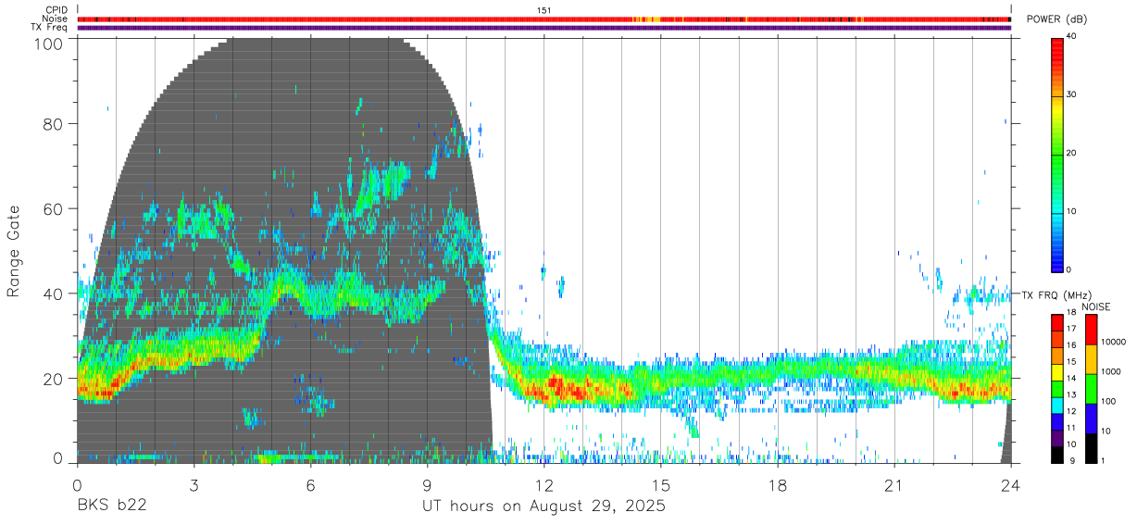Click range gate tick 60 on the y-axis
This screenshot has height=525, width=1137.
[x=52, y=208]
